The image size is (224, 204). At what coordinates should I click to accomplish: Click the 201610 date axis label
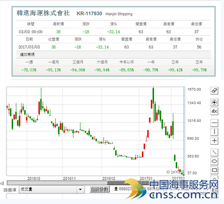[x=34, y=179]
